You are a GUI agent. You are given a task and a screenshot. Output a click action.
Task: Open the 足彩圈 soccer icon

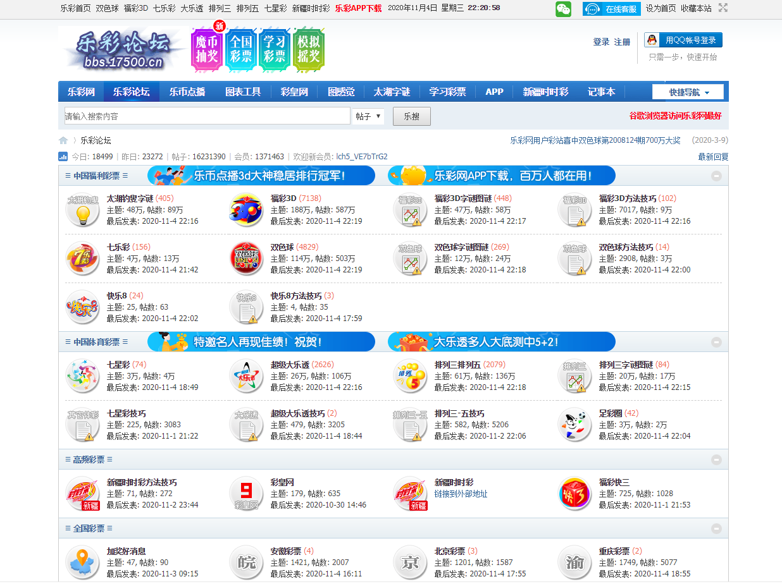574,425
